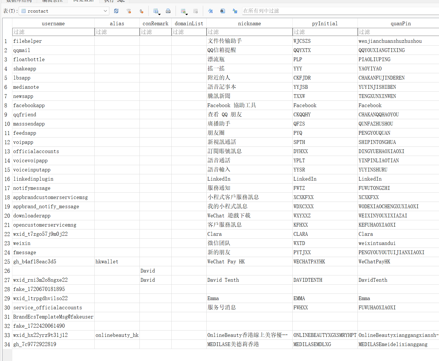Sort by the conRemark column header
The width and height of the screenshot is (439, 361).
point(156,24)
